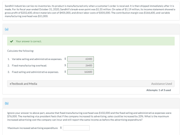The image size is (180, 135).
Task: Click the Assistance Used label
Action: click(161, 84)
